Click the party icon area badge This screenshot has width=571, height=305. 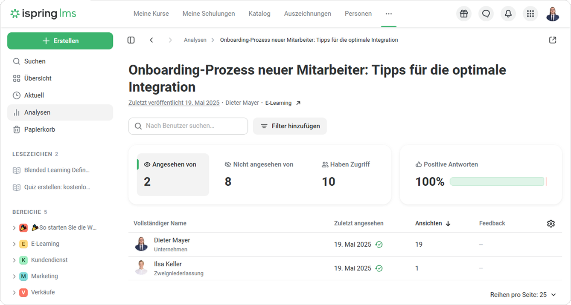(23, 228)
